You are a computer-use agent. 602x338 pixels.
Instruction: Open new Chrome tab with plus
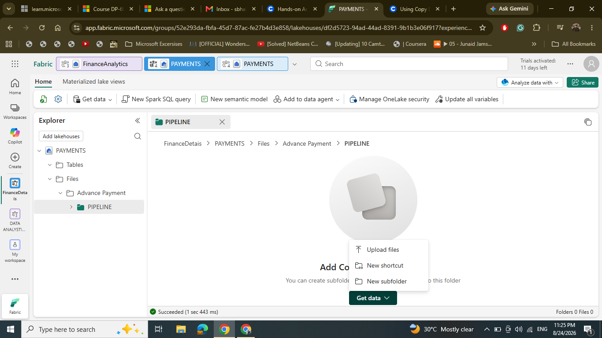pyautogui.click(x=453, y=9)
